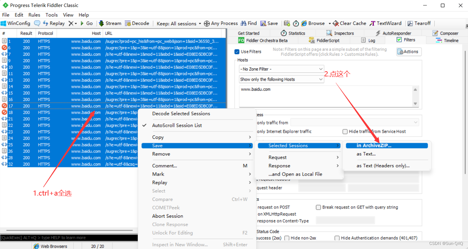Viewport: 468px width, 249px height.
Task: Expand the Remove submenu in context menu
Action: click(x=197, y=154)
